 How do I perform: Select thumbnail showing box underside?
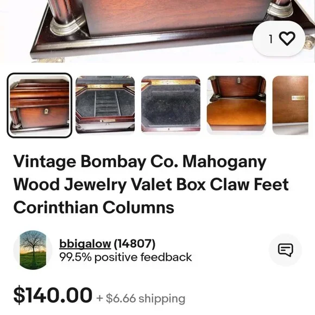point(236,105)
